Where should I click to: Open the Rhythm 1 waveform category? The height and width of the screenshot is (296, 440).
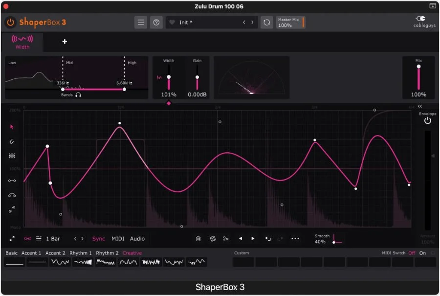coord(81,253)
